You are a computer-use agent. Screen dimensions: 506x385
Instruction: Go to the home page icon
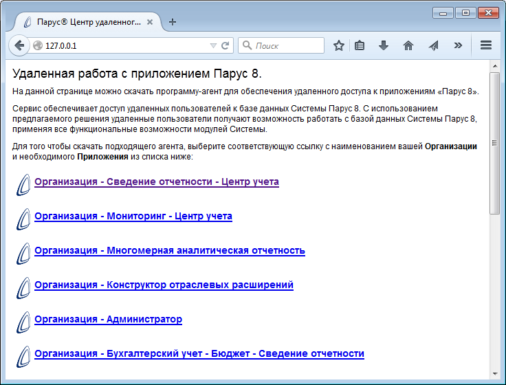408,45
